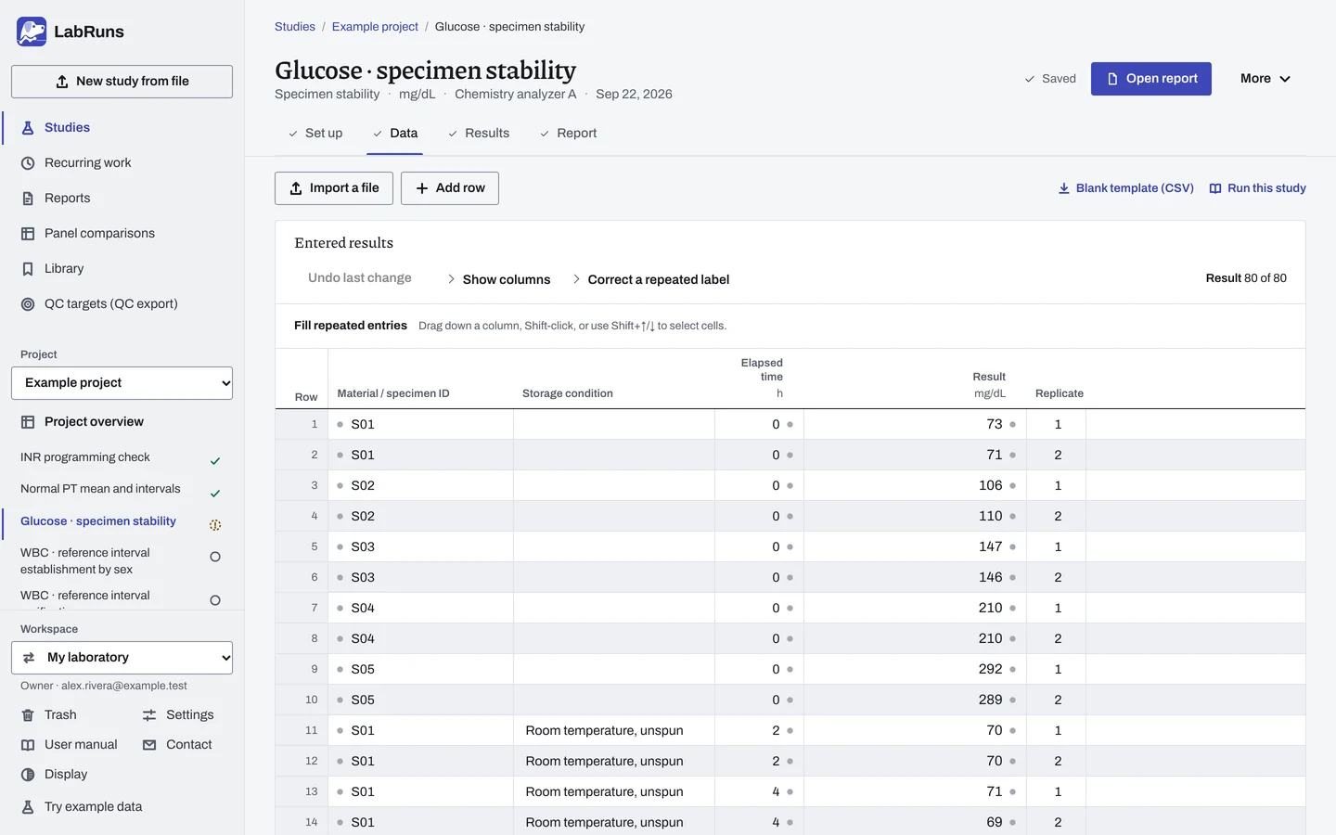The image size is (1336, 835).
Task: Click storage condition cell in row 1
Action: tap(614, 425)
